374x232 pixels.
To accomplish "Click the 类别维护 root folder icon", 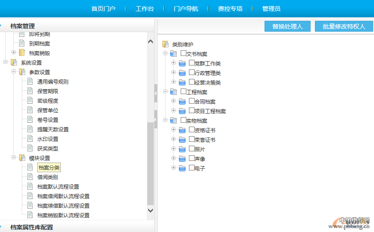I will coord(165,44).
